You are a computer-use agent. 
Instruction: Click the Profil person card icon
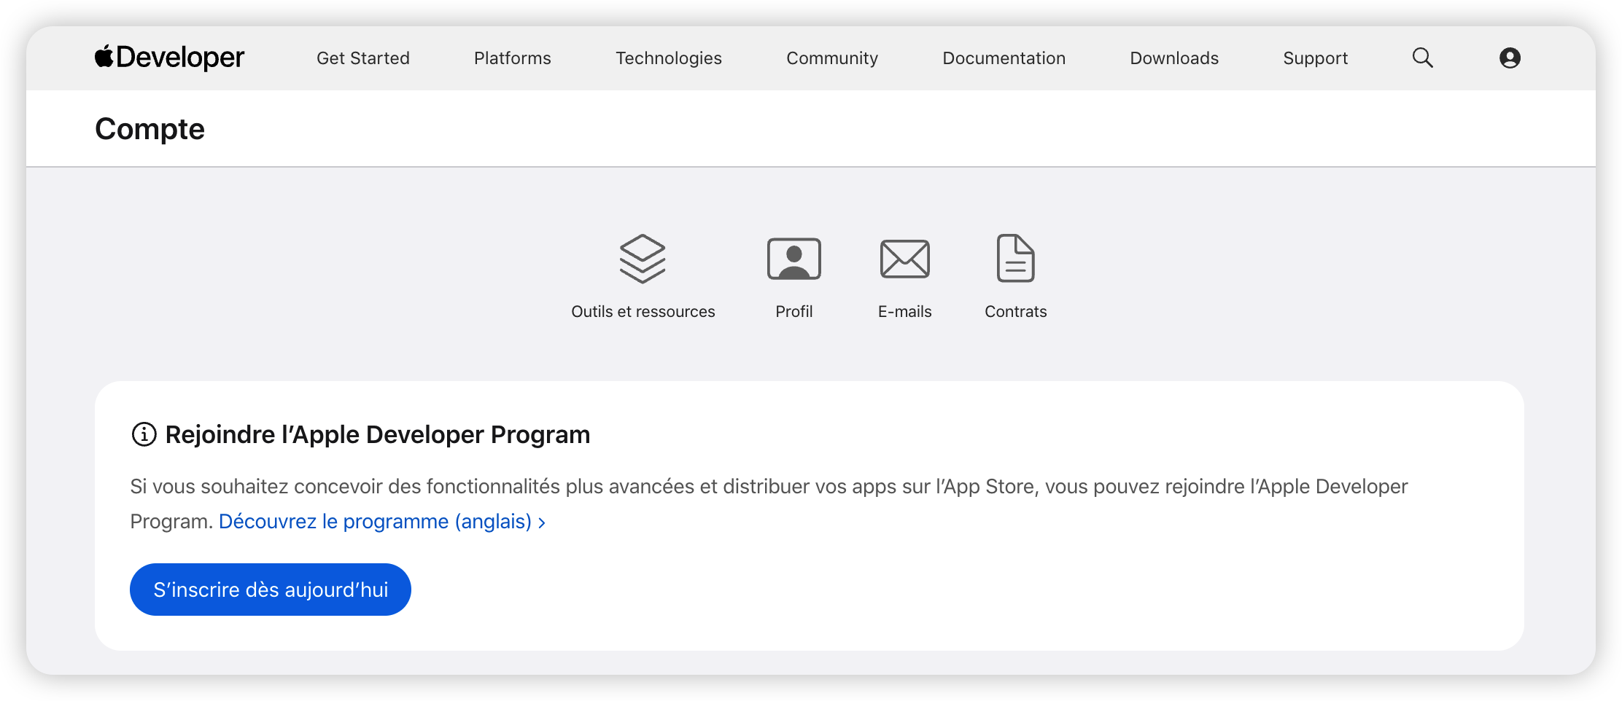(793, 259)
